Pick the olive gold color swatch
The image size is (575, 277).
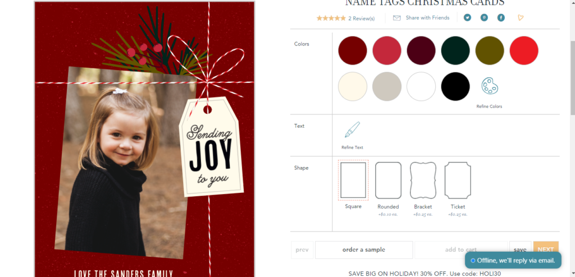click(x=490, y=50)
